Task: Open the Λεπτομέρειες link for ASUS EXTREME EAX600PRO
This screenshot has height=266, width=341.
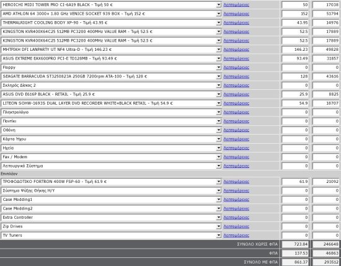Action: (x=236, y=58)
